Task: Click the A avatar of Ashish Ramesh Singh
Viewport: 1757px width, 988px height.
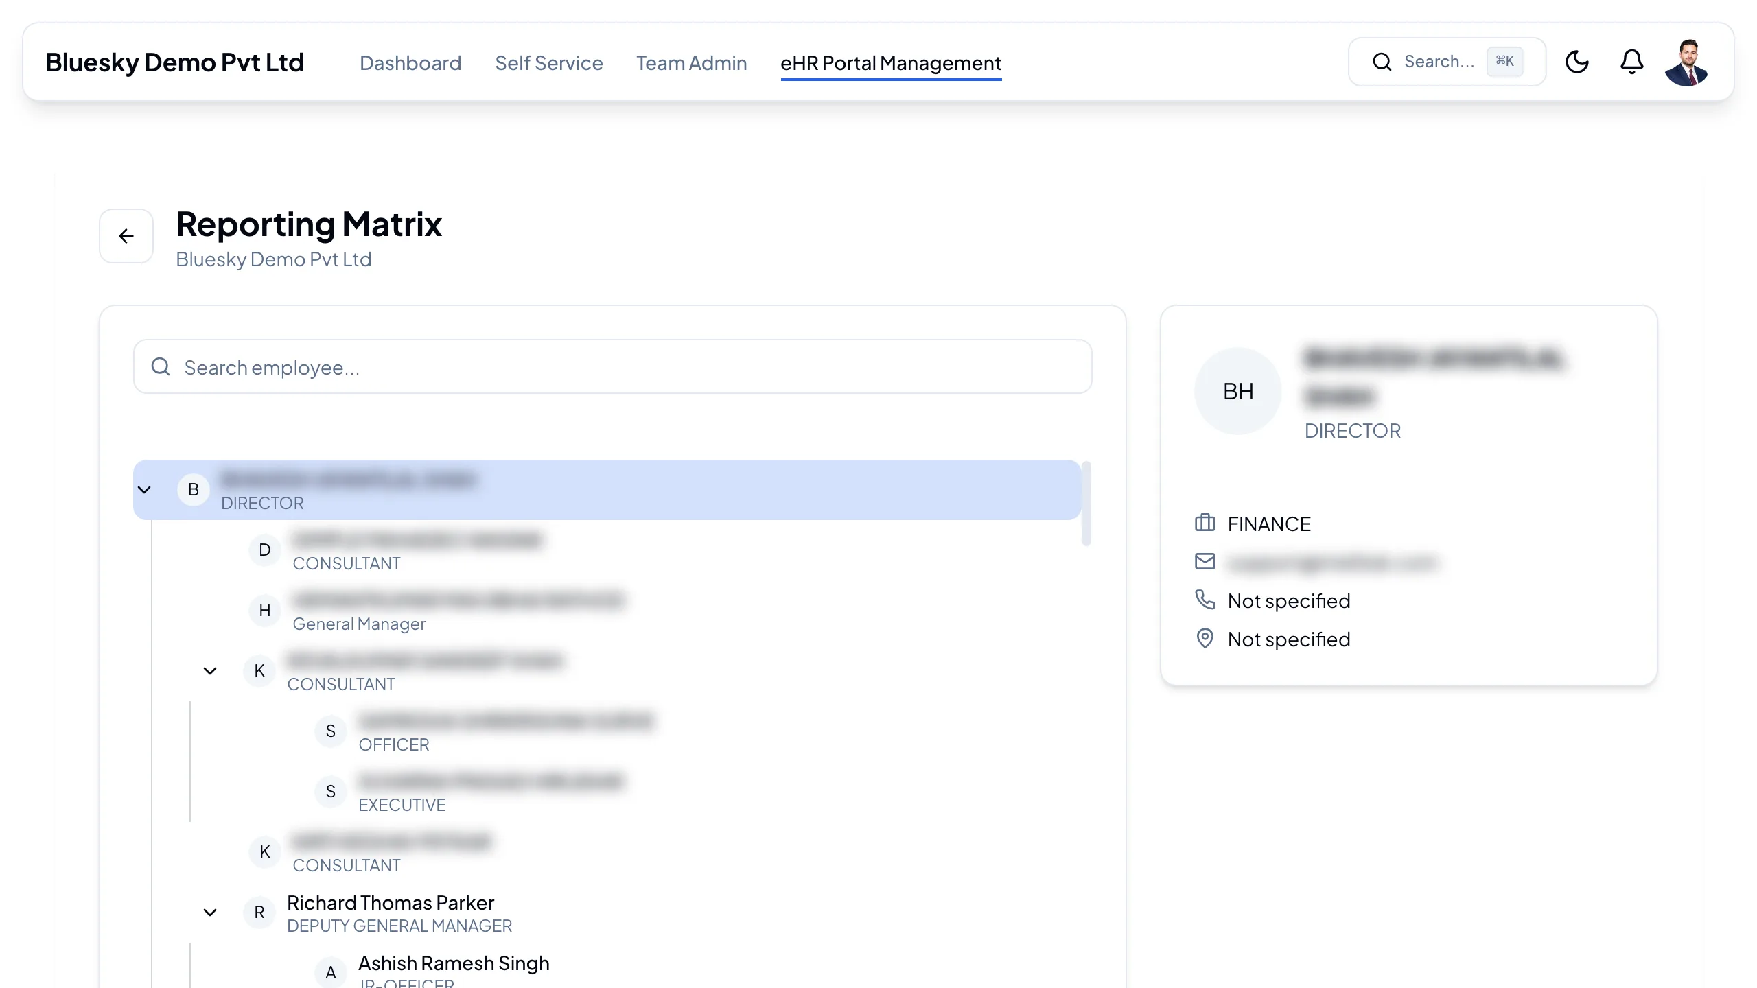Action: click(331, 972)
